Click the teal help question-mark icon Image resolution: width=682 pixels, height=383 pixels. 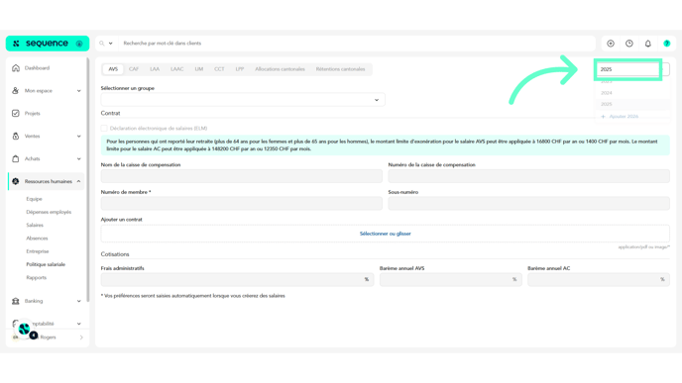click(x=667, y=44)
